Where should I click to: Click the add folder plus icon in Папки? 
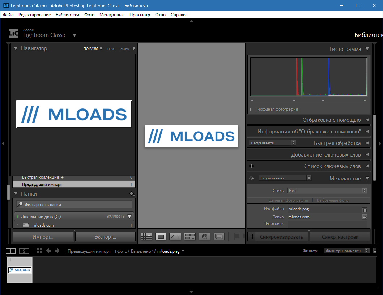[x=132, y=194]
